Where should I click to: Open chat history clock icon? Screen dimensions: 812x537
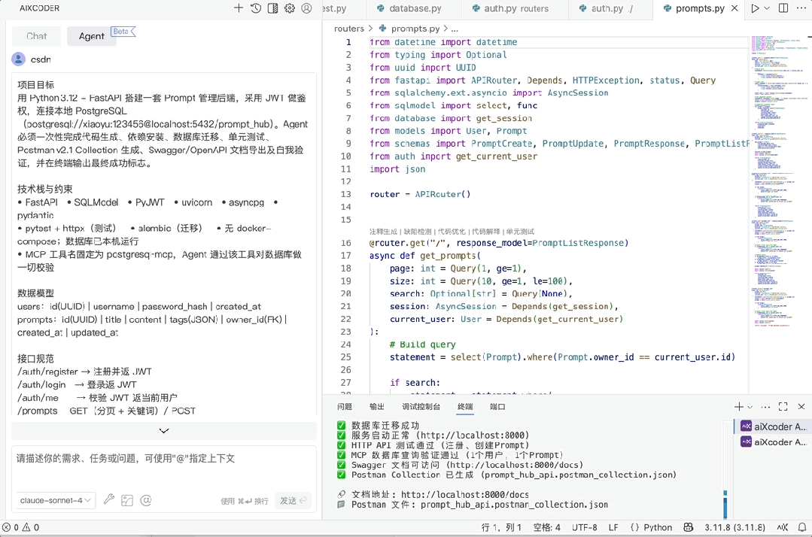coord(255,8)
